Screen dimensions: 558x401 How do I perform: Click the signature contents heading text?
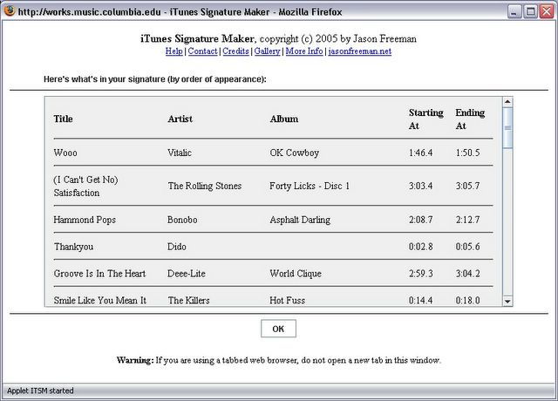click(x=155, y=79)
